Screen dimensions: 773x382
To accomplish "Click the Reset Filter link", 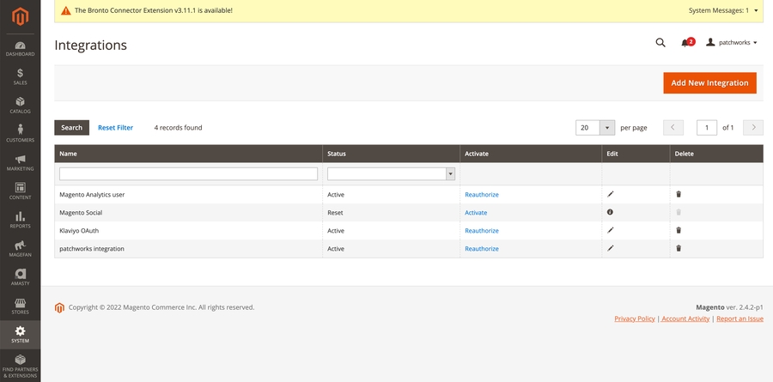I will tap(115, 128).
